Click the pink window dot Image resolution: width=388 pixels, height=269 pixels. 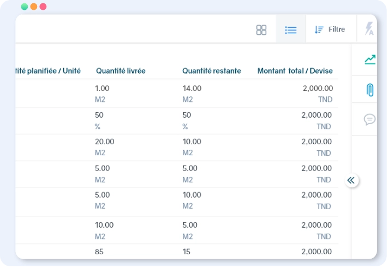pyautogui.click(x=43, y=7)
